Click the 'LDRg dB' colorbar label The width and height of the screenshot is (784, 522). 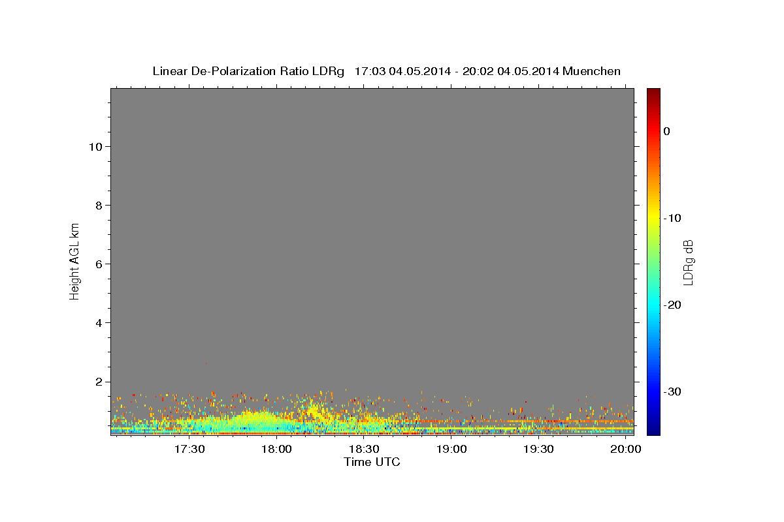point(688,262)
